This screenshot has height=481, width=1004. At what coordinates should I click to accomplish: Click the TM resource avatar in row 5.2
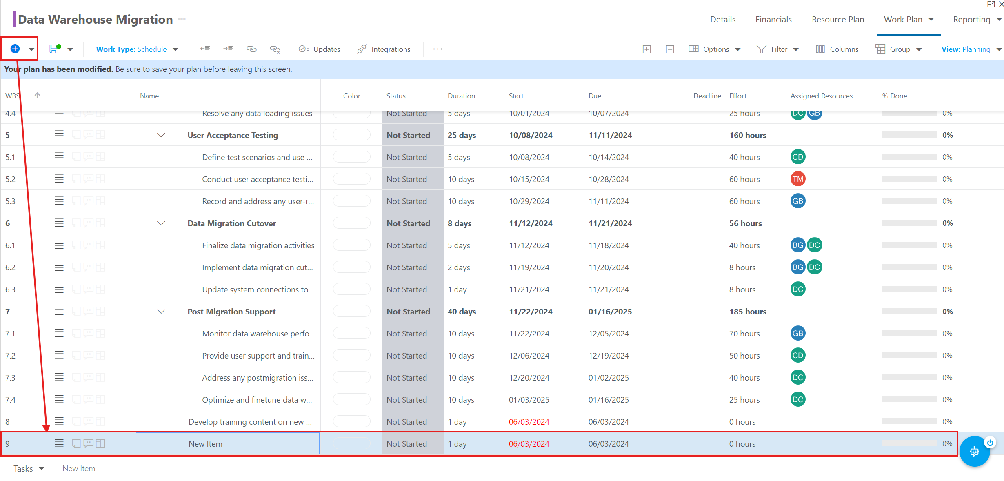[x=798, y=179]
